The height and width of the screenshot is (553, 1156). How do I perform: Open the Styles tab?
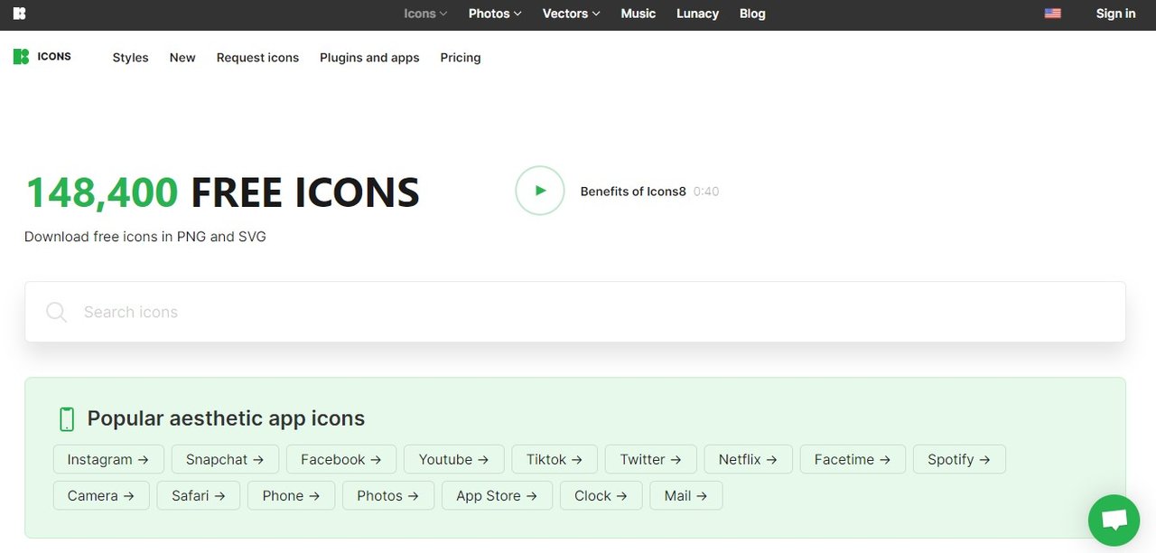(130, 57)
